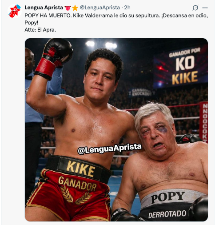Click the tongue emoji next to display name

click(x=68, y=8)
